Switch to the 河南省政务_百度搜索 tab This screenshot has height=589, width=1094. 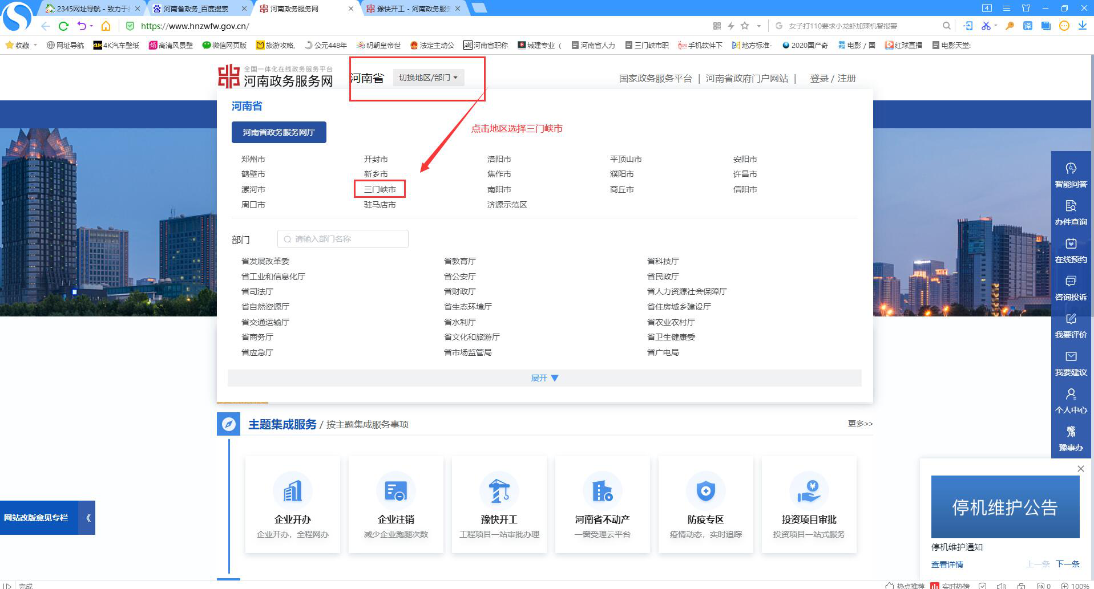[x=194, y=9]
